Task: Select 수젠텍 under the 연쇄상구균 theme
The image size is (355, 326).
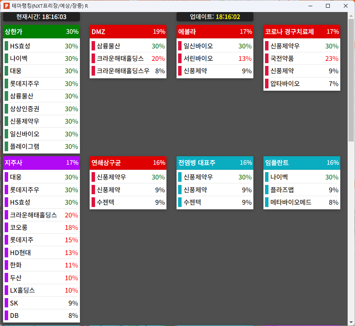Action: (x=128, y=202)
